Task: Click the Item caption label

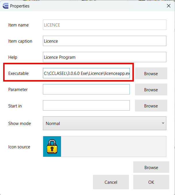Action: [x=20, y=41]
